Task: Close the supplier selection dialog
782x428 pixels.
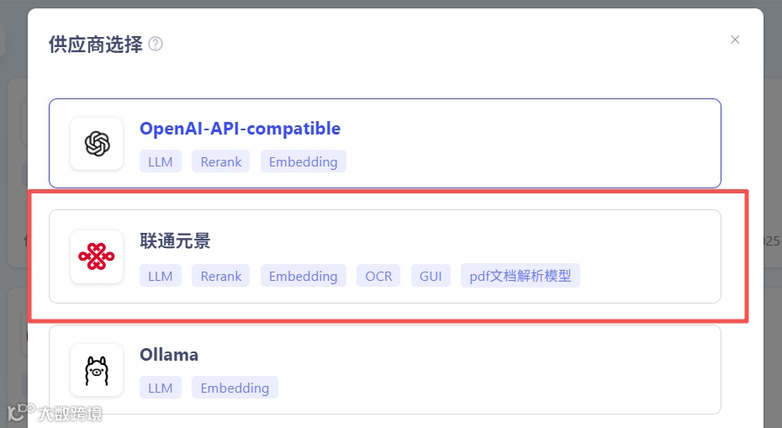Action: pyautogui.click(x=735, y=40)
